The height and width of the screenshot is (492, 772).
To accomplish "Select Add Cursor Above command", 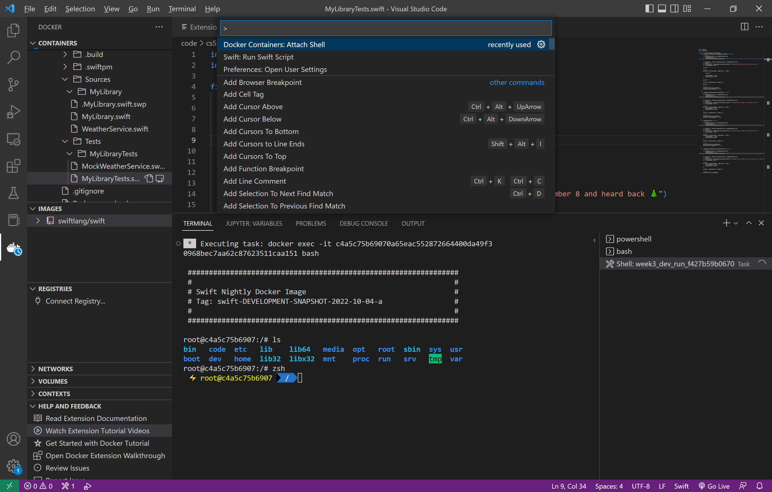I will 386,107.
